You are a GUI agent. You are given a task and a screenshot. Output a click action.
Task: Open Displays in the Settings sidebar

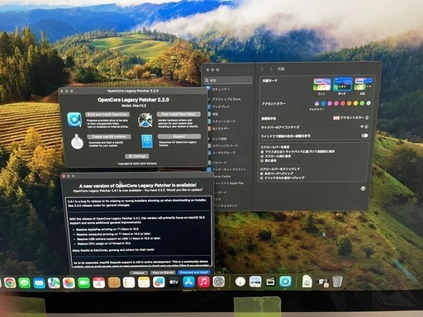(221, 106)
